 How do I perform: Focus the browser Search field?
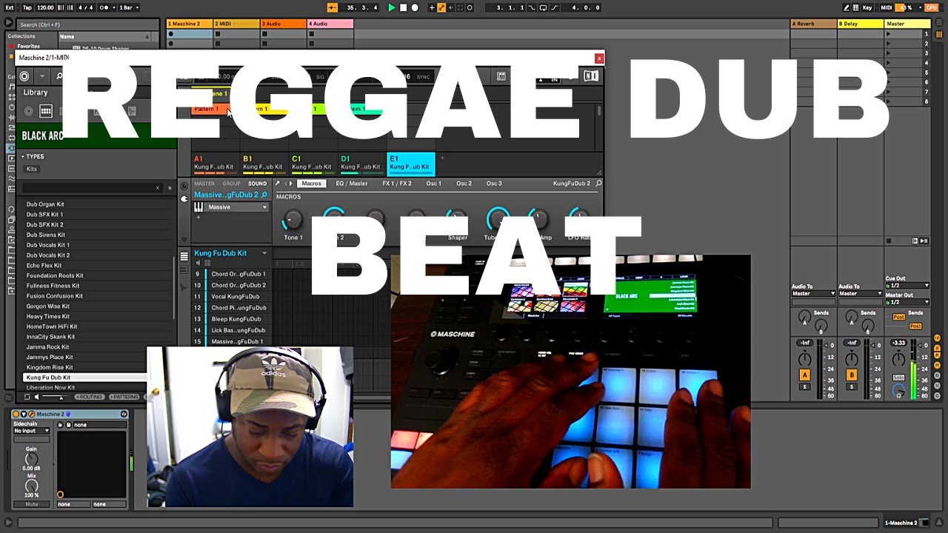pyautogui.click(x=87, y=24)
